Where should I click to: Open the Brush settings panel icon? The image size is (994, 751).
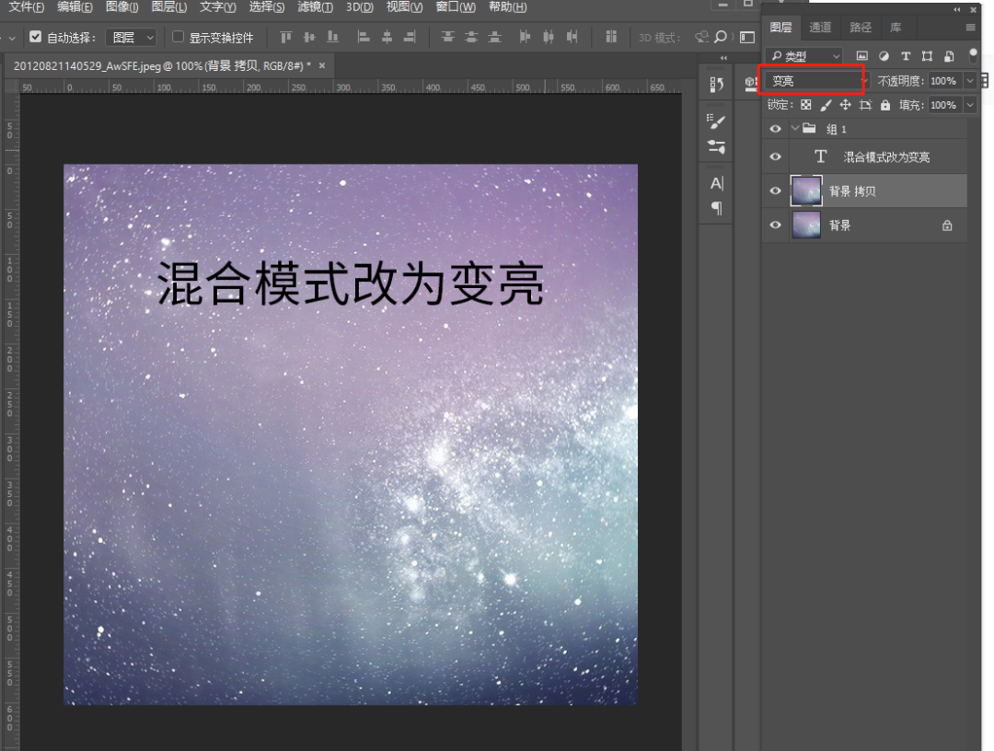click(x=717, y=121)
